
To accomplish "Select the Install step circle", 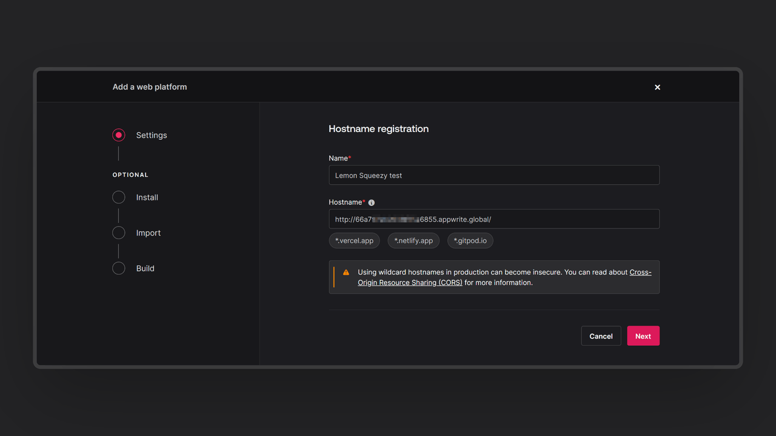I will pyautogui.click(x=119, y=197).
